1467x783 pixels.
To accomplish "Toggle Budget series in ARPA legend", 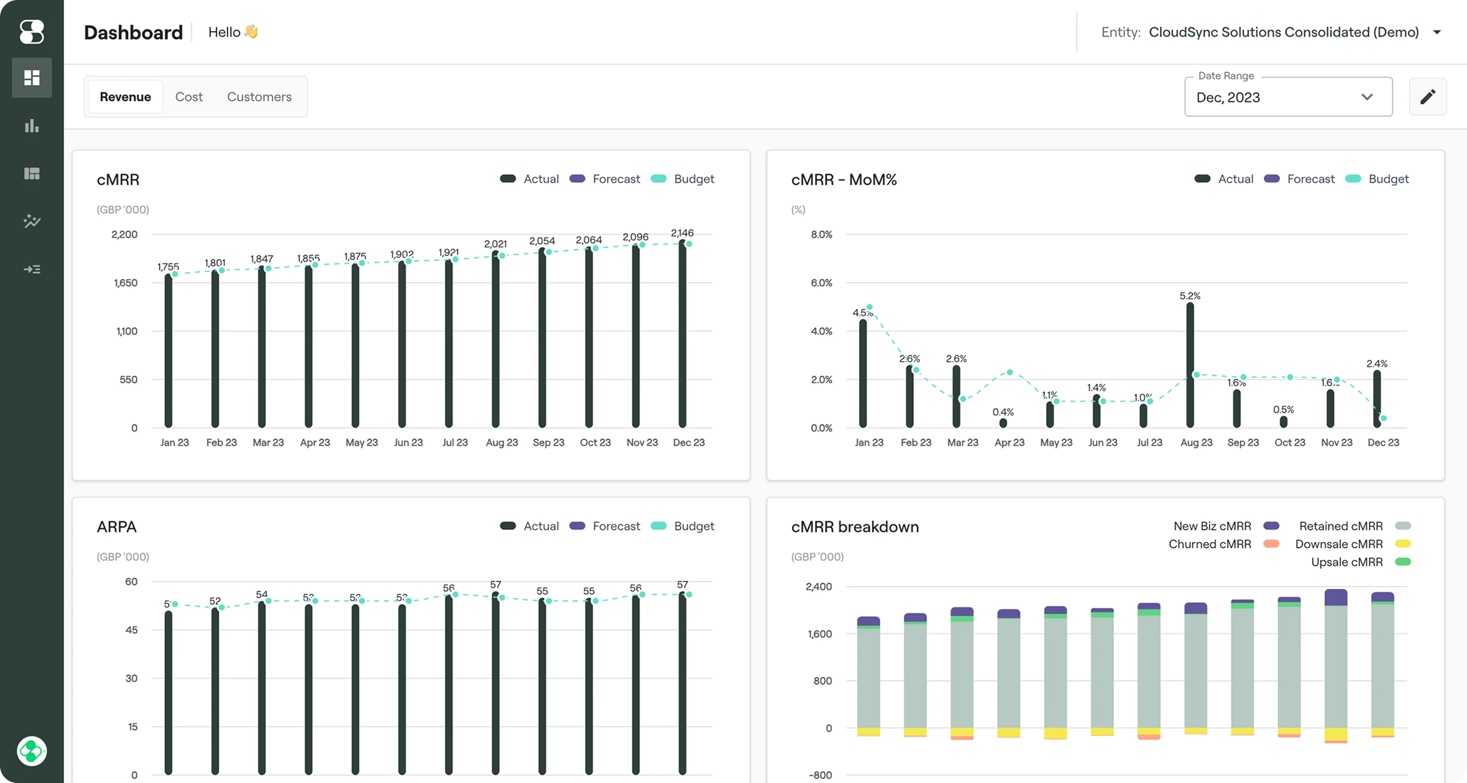I will (683, 526).
